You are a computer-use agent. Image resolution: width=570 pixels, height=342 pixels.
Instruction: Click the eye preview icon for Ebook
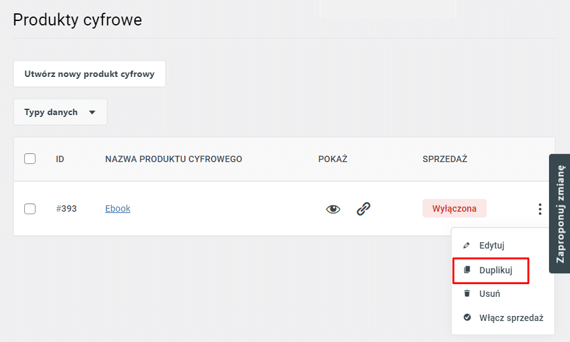click(333, 209)
